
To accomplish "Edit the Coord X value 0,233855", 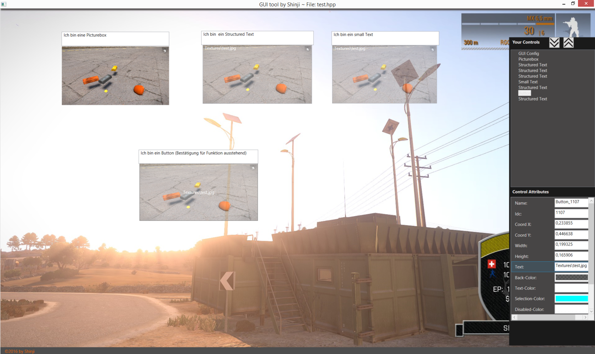I will tap(571, 224).
